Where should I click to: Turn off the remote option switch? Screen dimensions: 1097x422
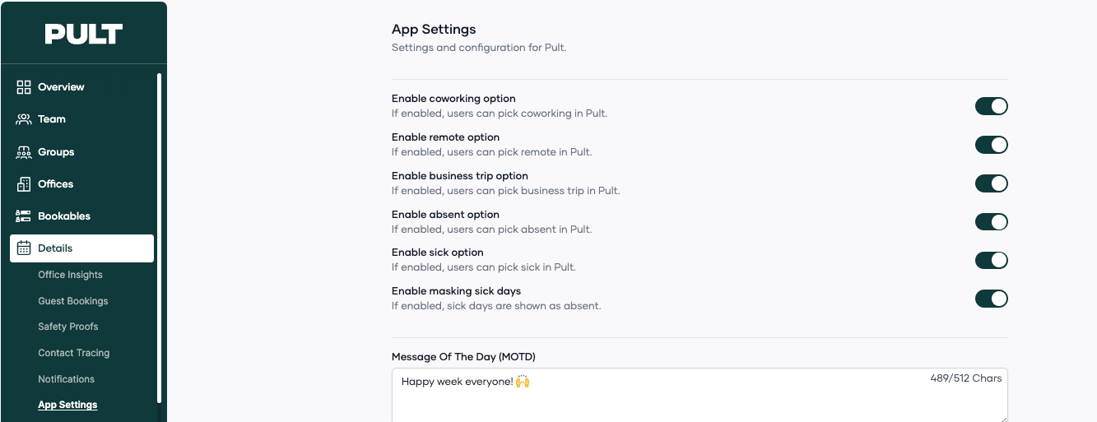coord(991,145)
